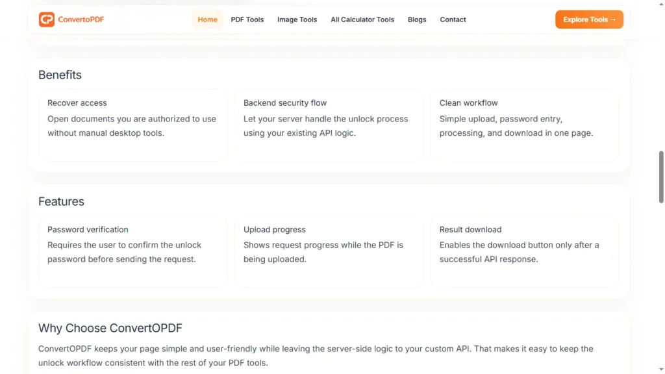The width and height of the screenshot is (665, 374).
Task: Select the Clean workflow card title
Action: pyautogui.click(x=469, y=103)
